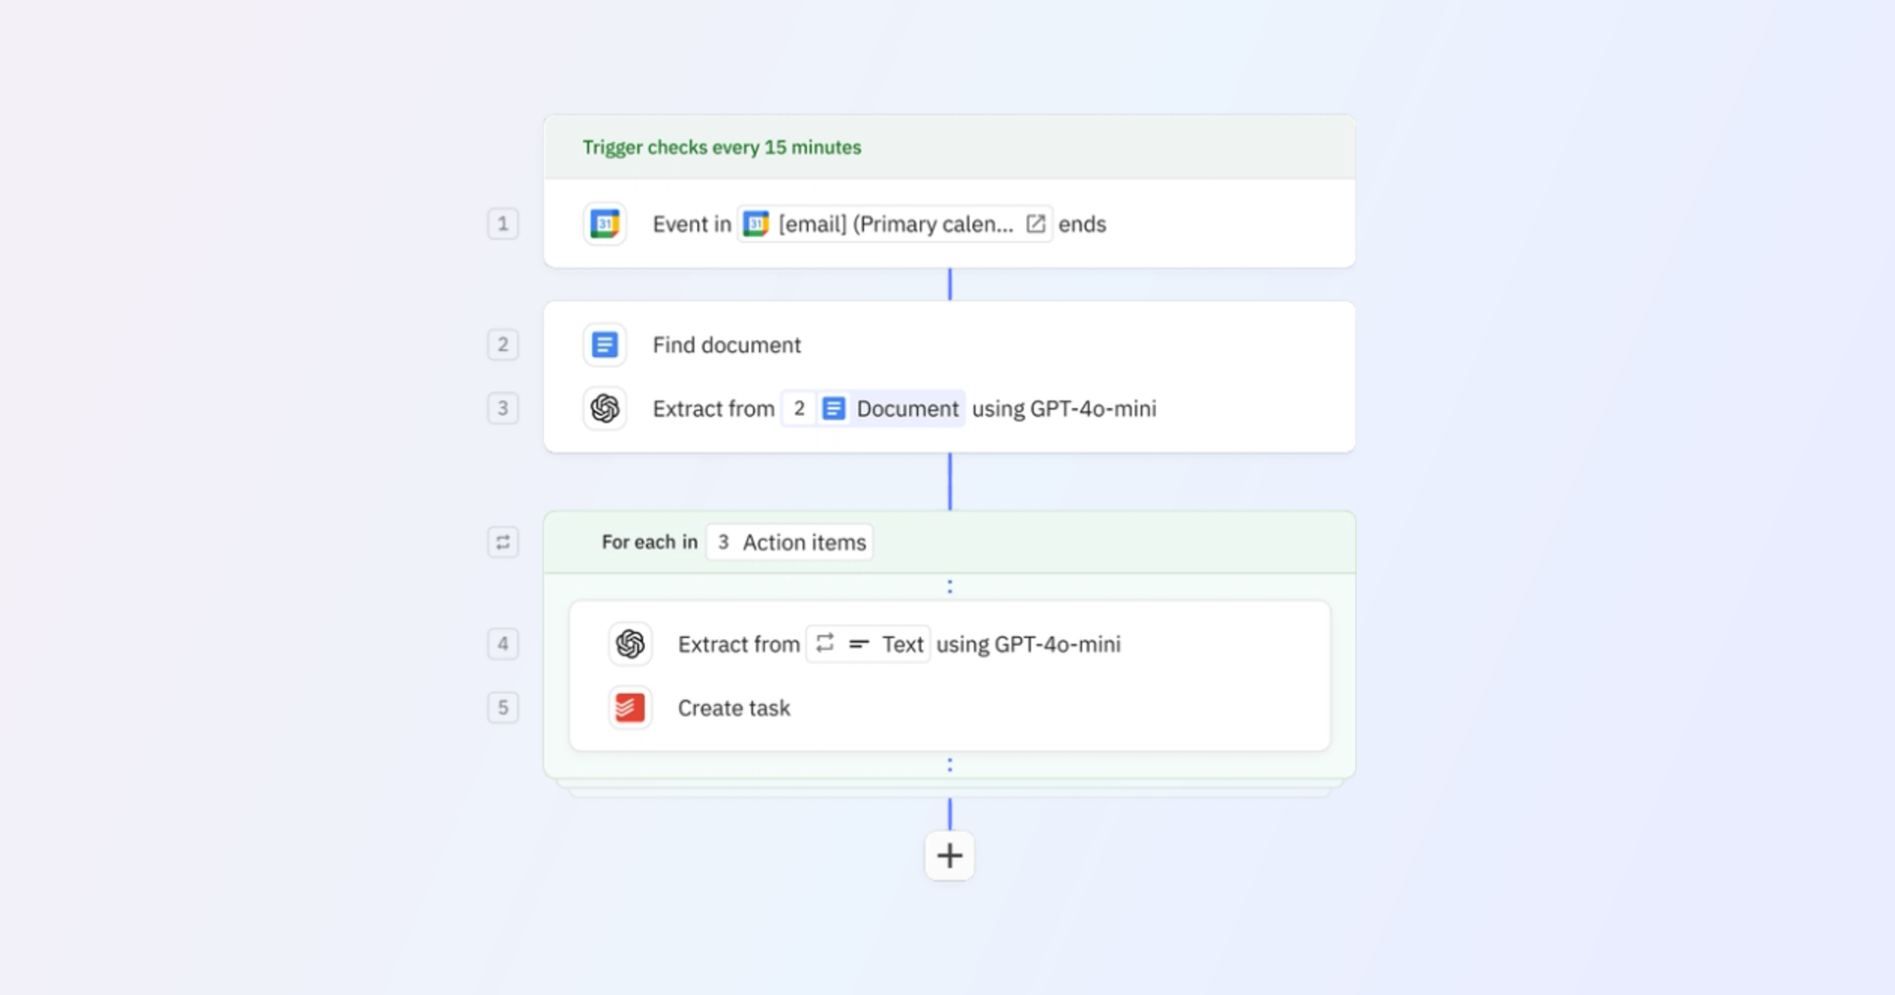Click the OpenAI icon on step 4
1895x995 pixels.
pyautogui.click(x=629, y=644)
